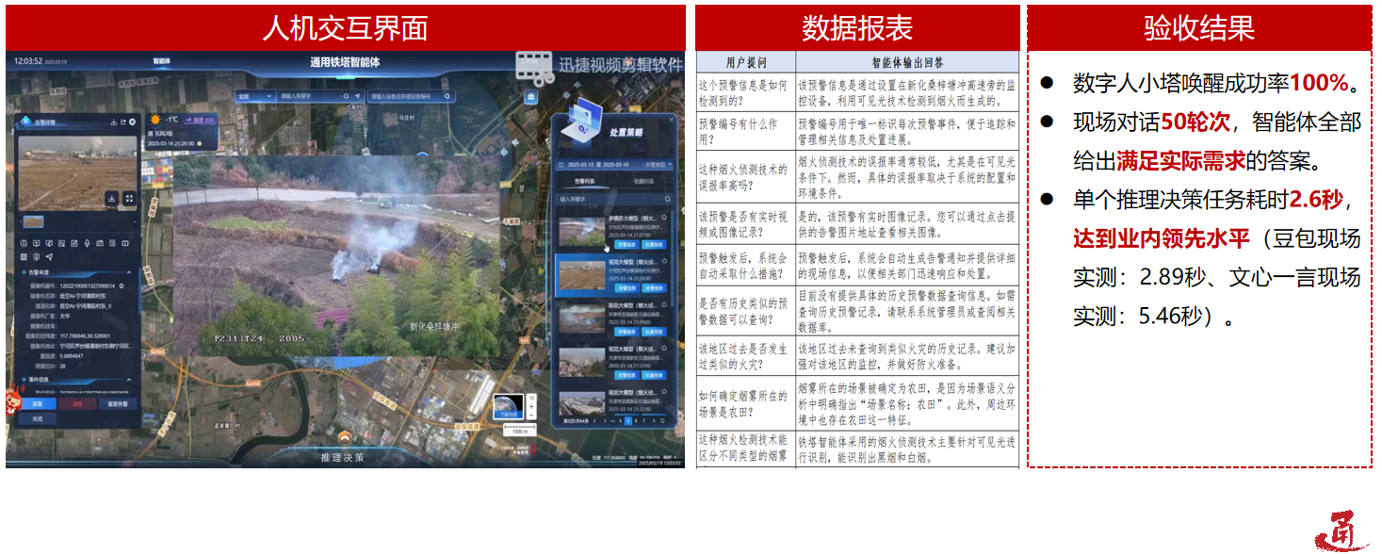Toggle the star on the first 告警列表 item
This screenshot has width=1382, height=554.
point(666,218)
